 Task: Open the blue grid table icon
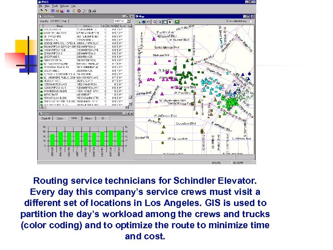(x=53, y=11)
